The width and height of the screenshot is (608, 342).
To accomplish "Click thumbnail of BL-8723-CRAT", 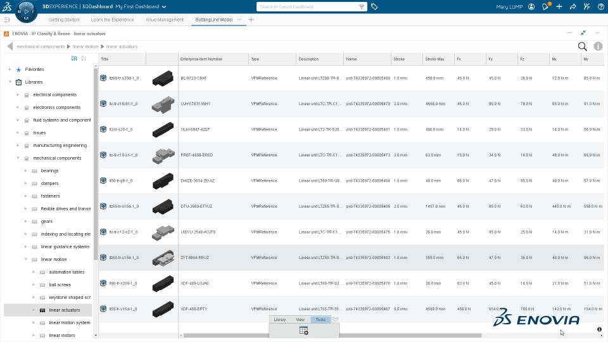I will click(x=163, y=79).
